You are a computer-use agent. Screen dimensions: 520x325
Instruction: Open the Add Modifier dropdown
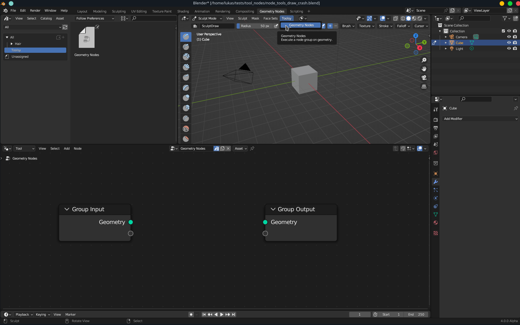pos(480,119)
